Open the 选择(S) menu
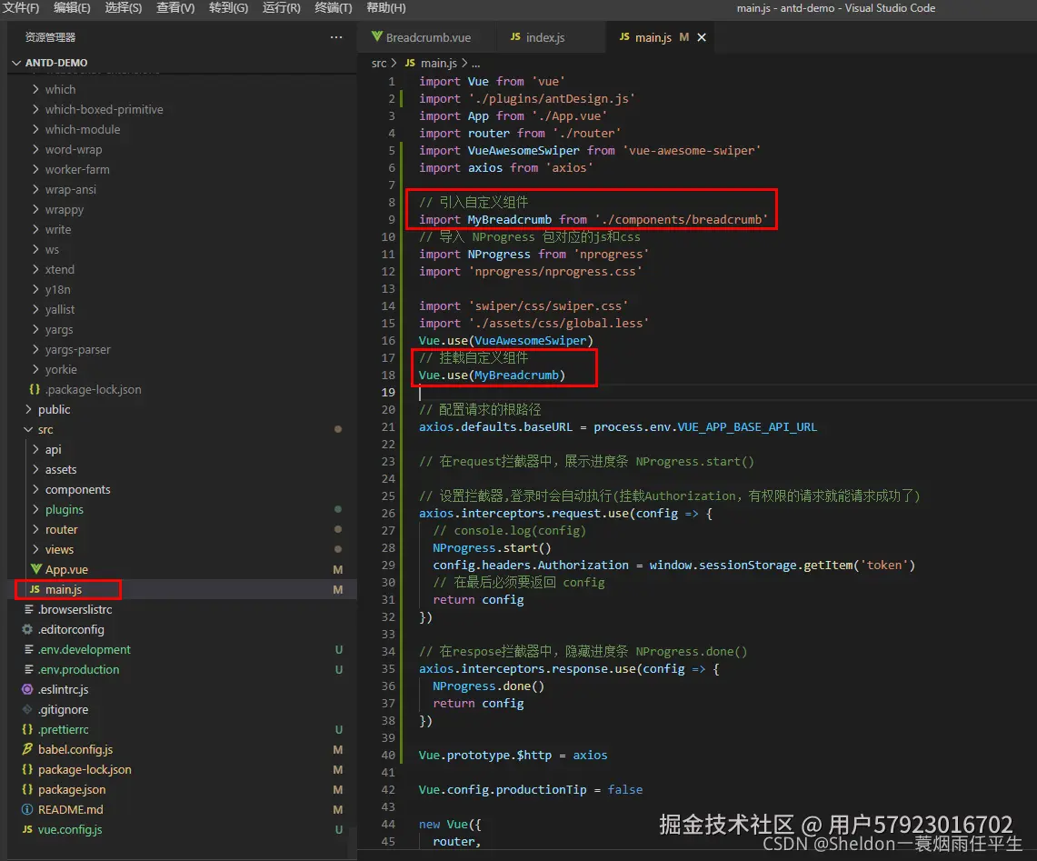The image size is (1037, 861). [x=124, y=8]
